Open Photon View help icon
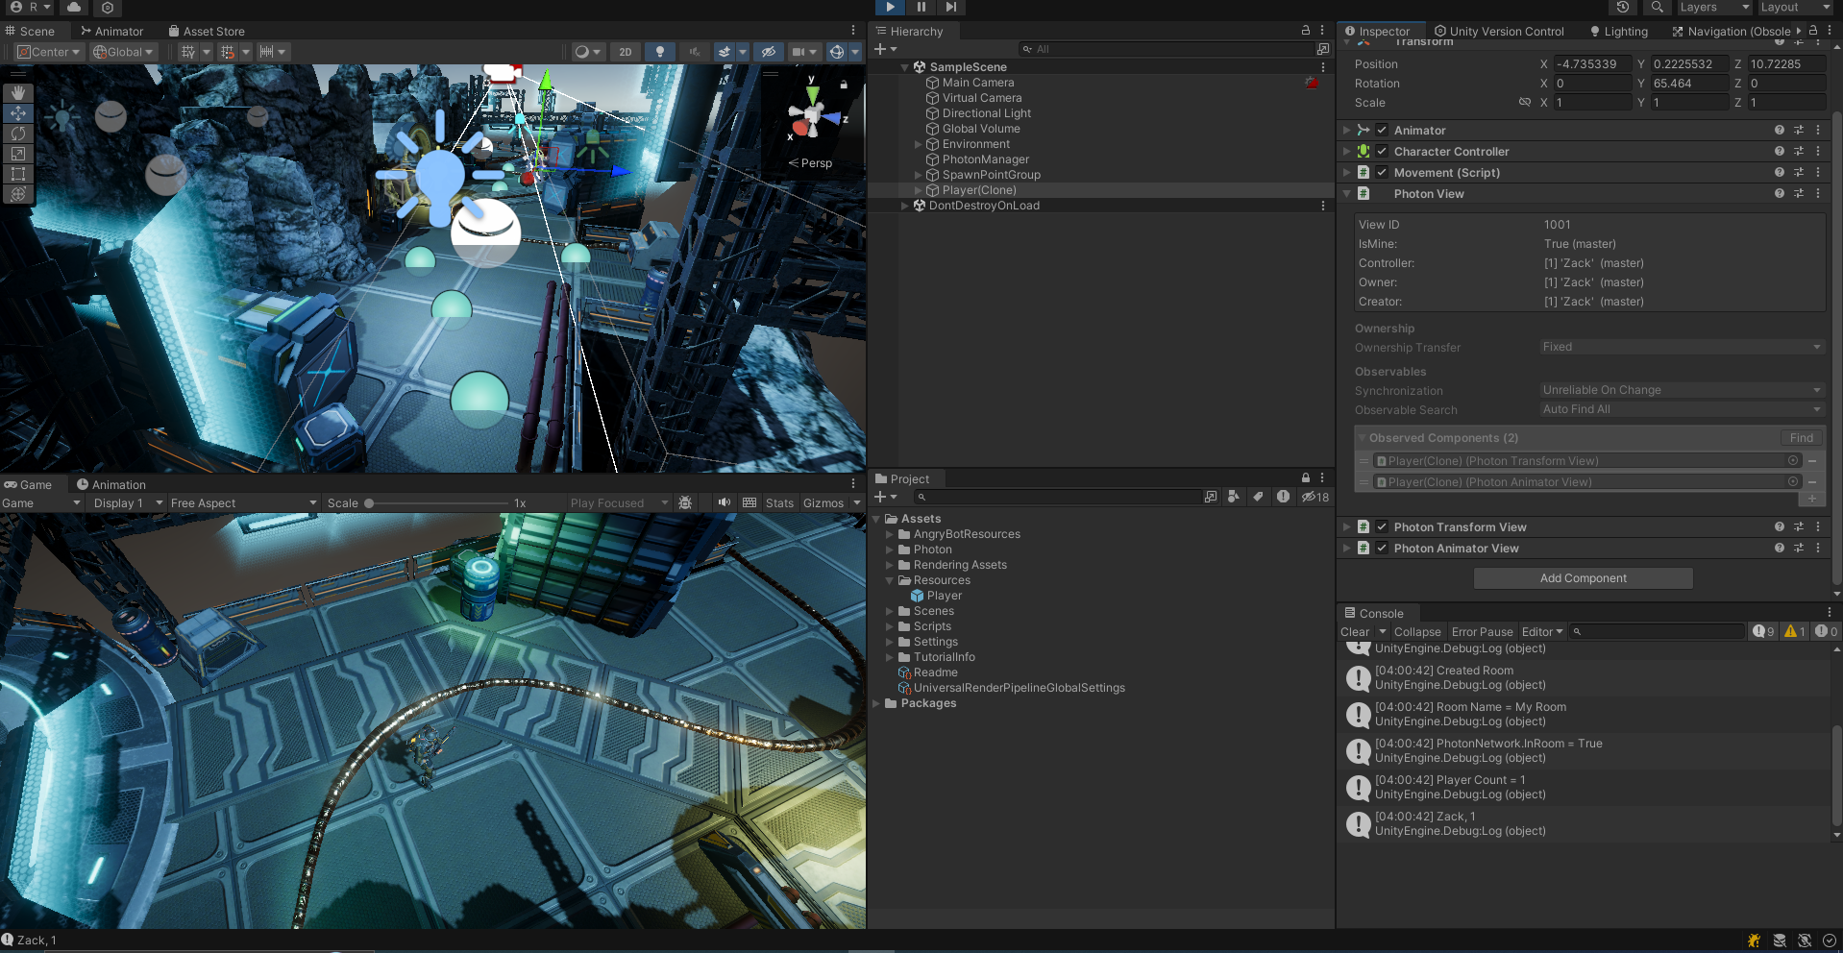 pyautogui.click(x=1780, y=193)
